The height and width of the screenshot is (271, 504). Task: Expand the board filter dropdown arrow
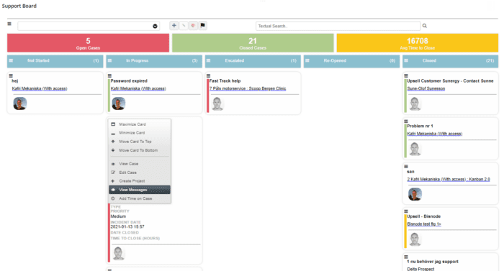coord(155,26)
